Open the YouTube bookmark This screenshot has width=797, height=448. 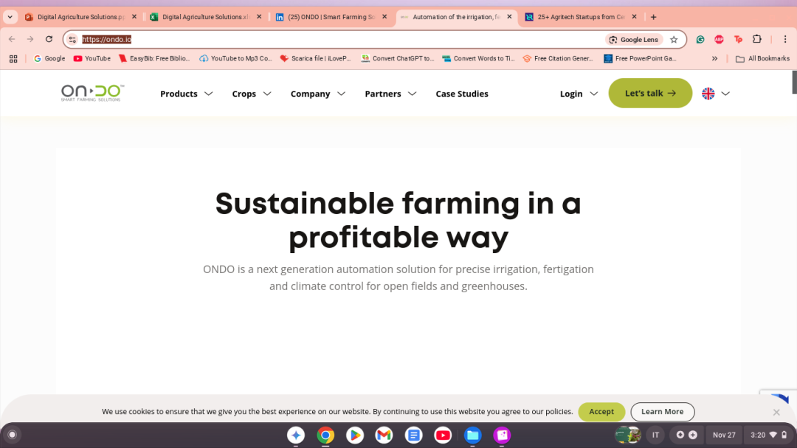tap(92, 58)
